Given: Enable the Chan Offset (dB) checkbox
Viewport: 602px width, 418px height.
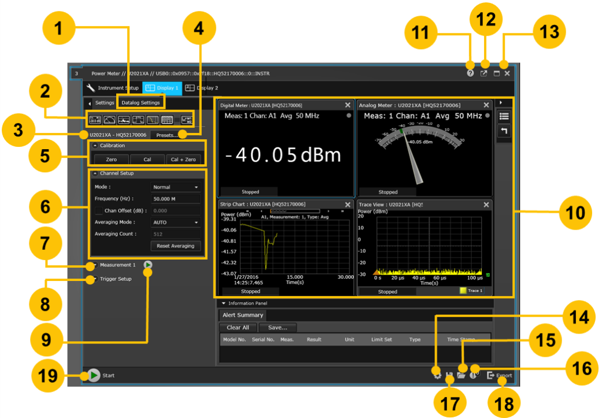Looking at the screenshot, I should 99,210.
